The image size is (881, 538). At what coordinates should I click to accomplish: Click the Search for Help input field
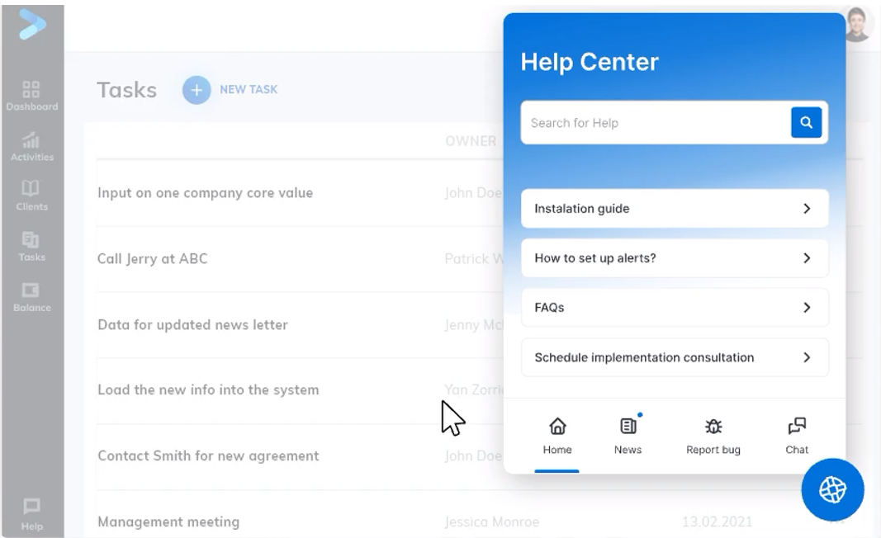[656, 123]
